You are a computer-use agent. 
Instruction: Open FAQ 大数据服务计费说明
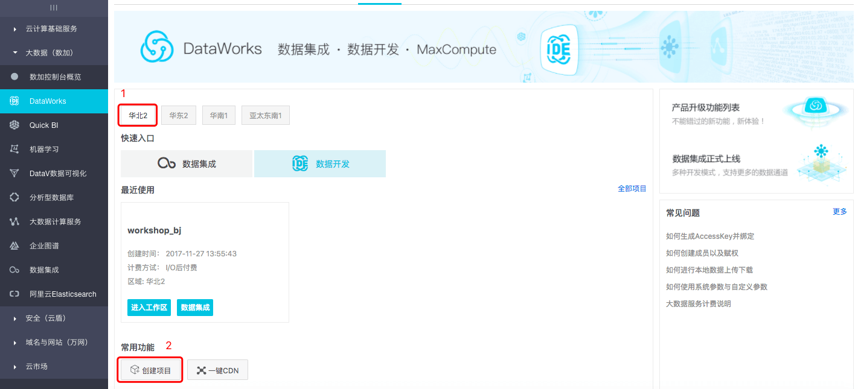pyautogui.click(x=699, y=304)
